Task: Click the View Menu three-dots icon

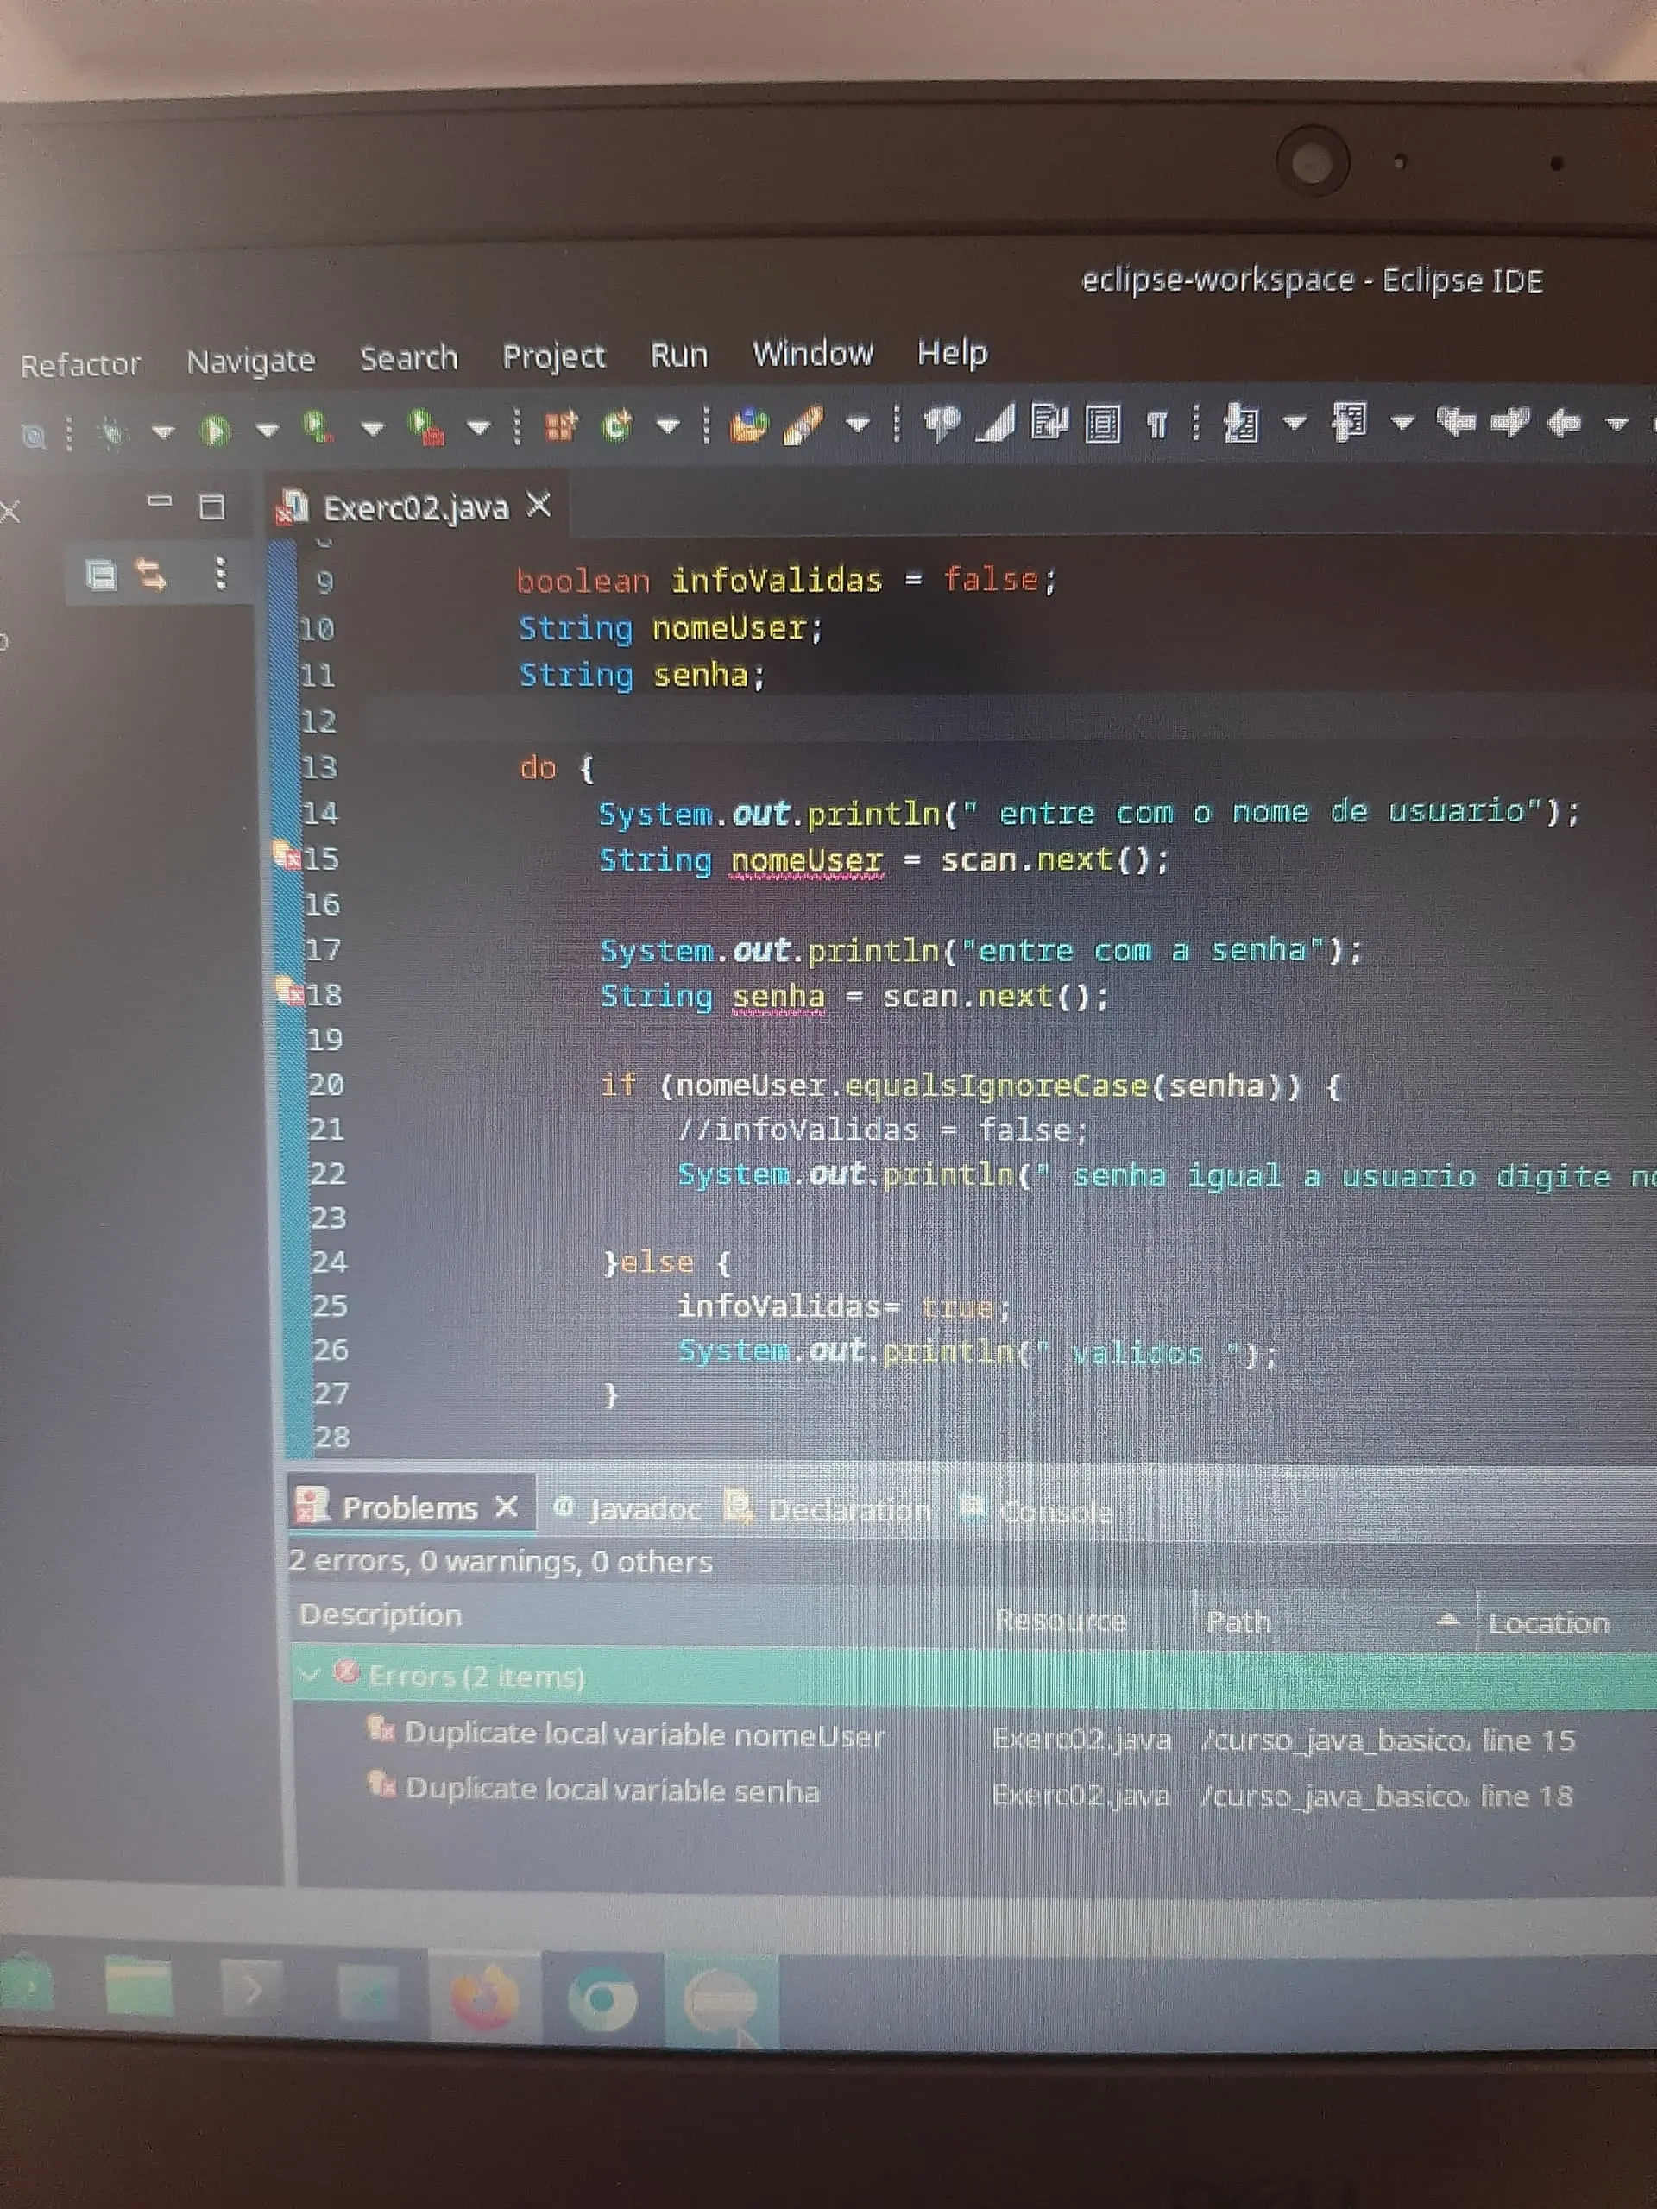Action: point(221,573)
